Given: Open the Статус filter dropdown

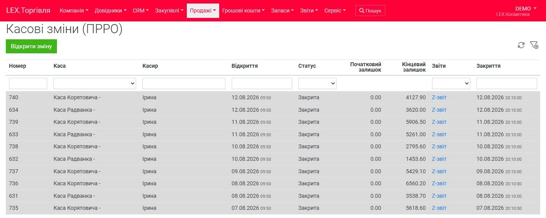Looking at the screenshot, I should click(x=317, y=83).
